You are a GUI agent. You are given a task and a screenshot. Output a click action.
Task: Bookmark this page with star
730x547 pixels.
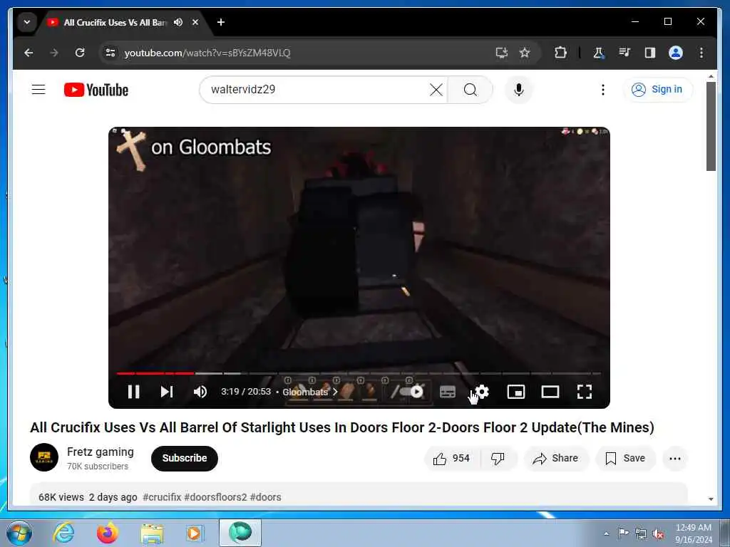(525, 53)
